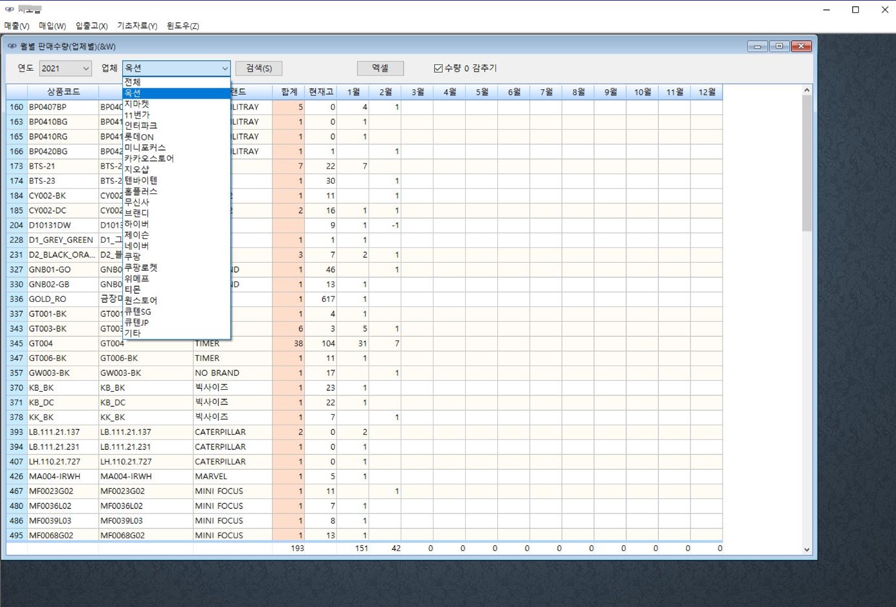Click the 상품코드 column header
896x607 pixels.
click(x=63, y=92)
